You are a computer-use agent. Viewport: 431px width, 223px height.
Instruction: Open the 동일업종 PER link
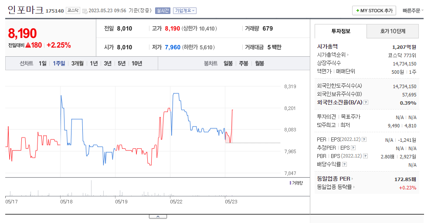pyautogui.click(x=335, y=178)
